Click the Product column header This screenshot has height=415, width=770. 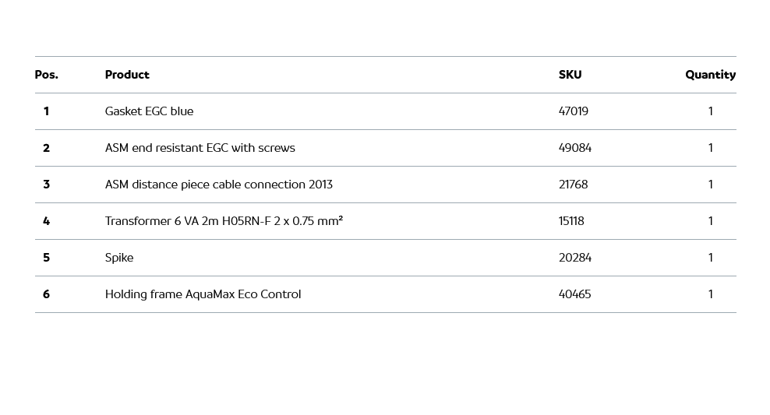(127, 75)
